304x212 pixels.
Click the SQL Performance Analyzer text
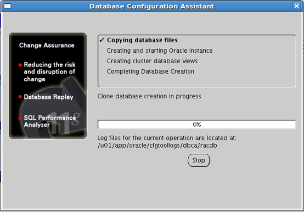50,121
